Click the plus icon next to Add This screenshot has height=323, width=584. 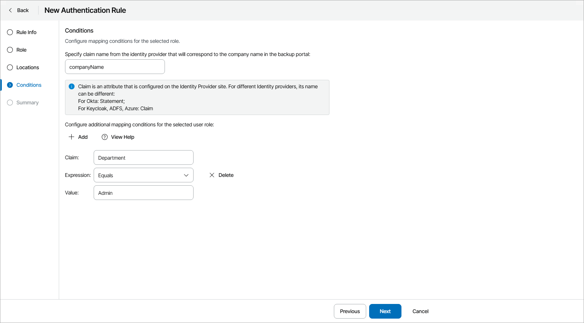coord(72,137)
